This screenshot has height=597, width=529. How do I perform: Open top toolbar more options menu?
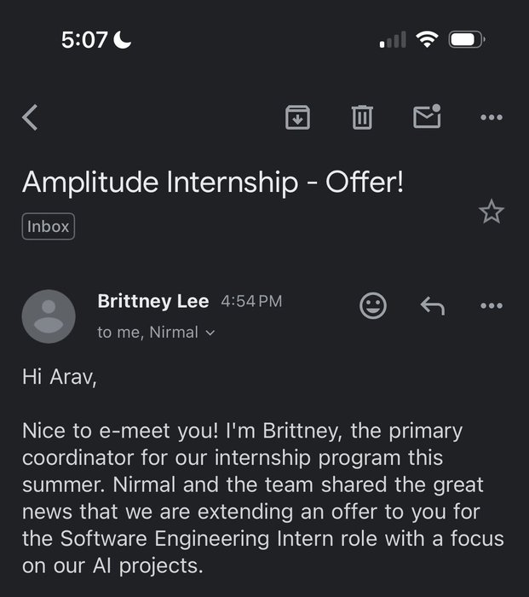492,118
